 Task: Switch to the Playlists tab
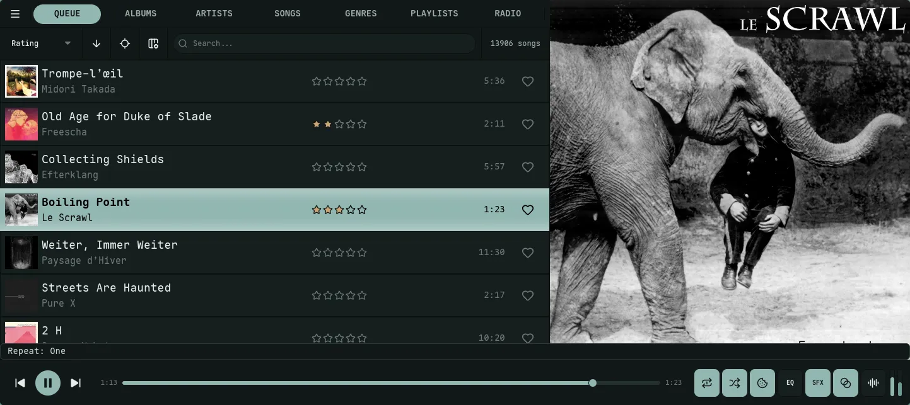435,14
